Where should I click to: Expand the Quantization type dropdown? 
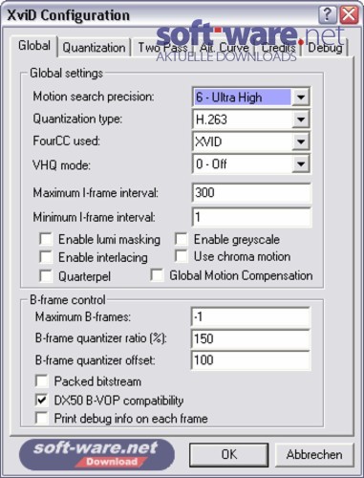(x=301, y=119)
